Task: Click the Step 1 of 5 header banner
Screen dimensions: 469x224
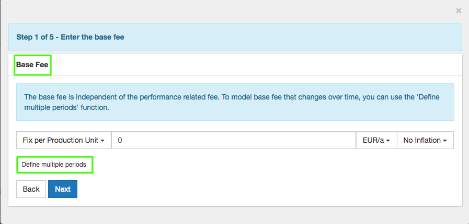Action: [235, 37]
